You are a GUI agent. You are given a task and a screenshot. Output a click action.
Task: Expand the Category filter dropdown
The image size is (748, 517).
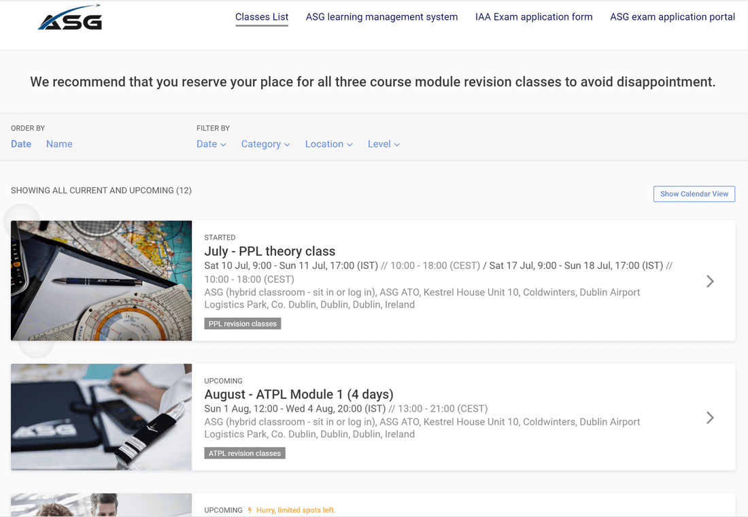point(265,144)
